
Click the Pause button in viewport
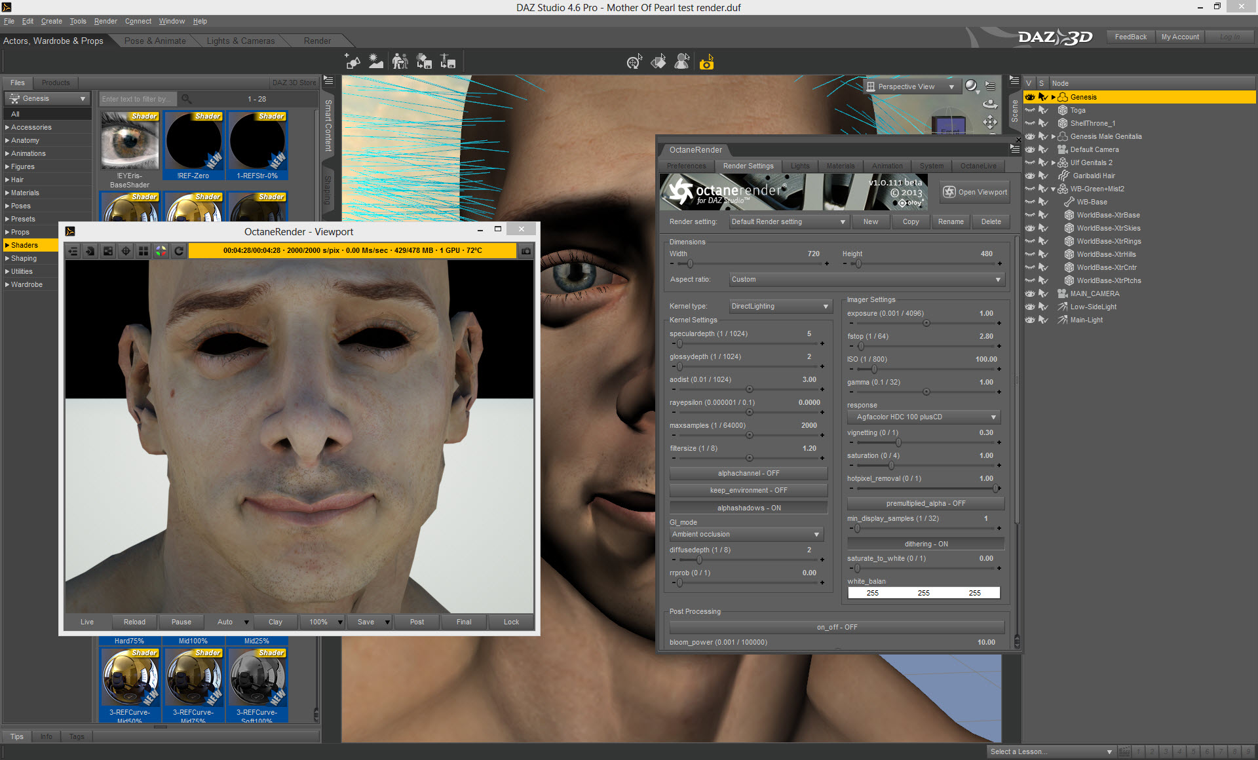181,622
